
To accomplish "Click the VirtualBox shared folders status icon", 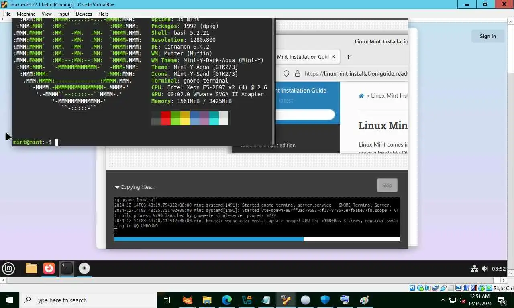I will (451, 288).
